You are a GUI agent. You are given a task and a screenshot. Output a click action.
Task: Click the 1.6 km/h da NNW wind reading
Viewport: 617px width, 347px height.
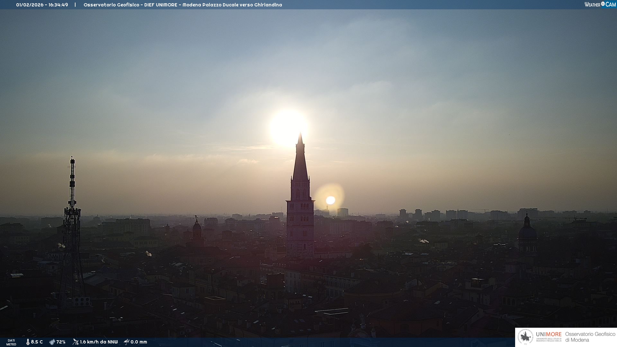click(99, 342)
